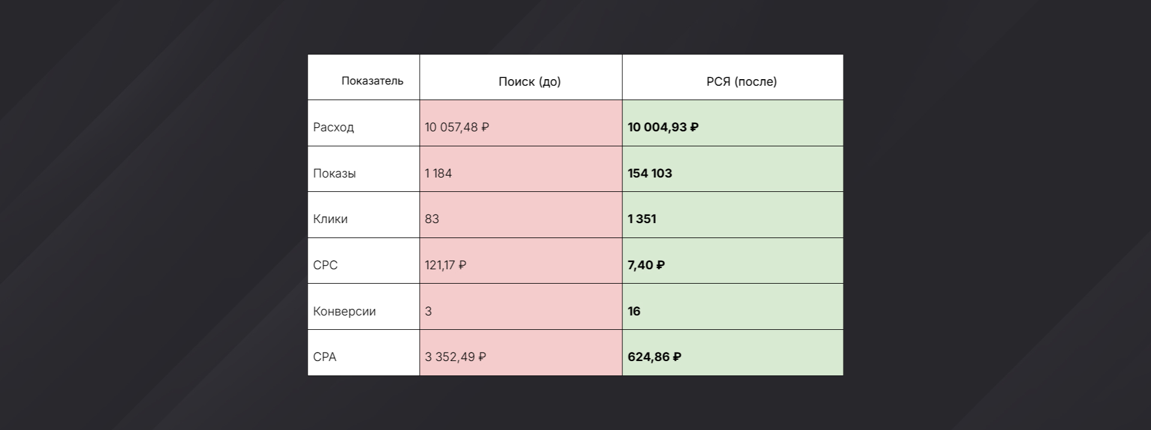The height and width of the screenshot is (430, 1151).
Task: Click the "Клики" row label
Action: tap(330, 219)
